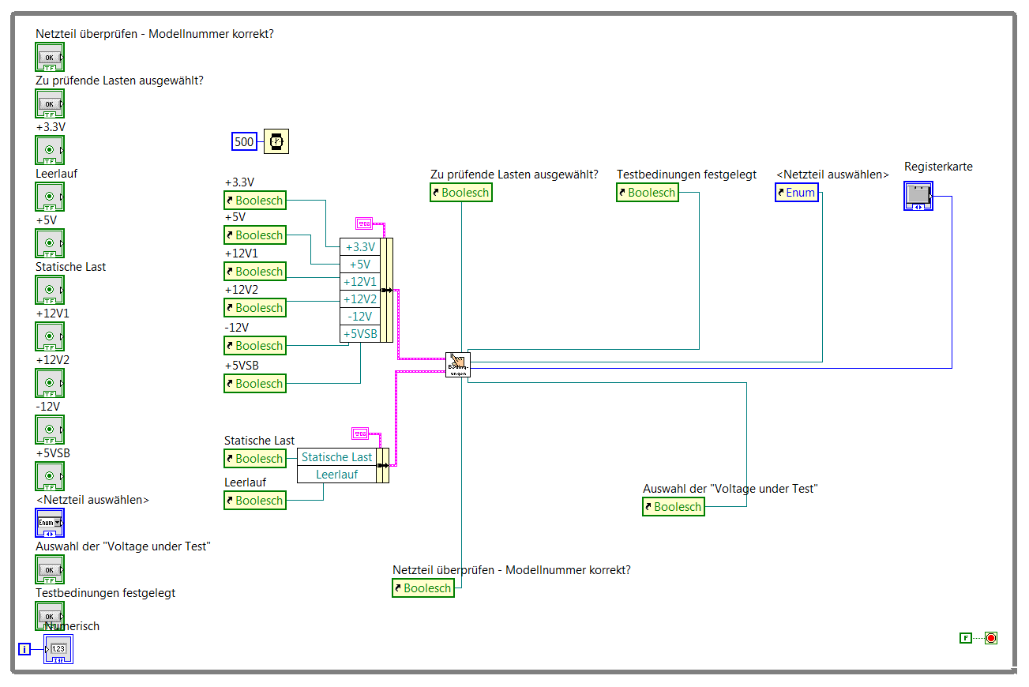Click the Registerkarte tab control terminal
The width and height of the screenshot is (1029, 687).
point(918,196)
